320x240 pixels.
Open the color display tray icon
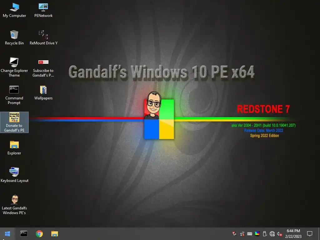point(257,234)
